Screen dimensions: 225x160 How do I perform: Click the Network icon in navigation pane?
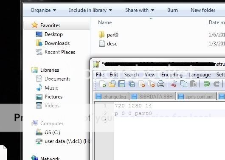coord(34,158)
